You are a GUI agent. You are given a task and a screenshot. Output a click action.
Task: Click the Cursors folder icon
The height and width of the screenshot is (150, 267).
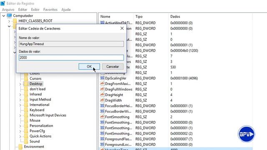click(26, 79)
